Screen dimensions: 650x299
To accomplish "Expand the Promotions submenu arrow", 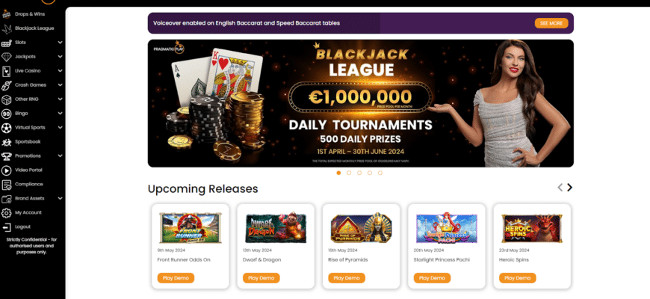I will click(x=60, y=156).
